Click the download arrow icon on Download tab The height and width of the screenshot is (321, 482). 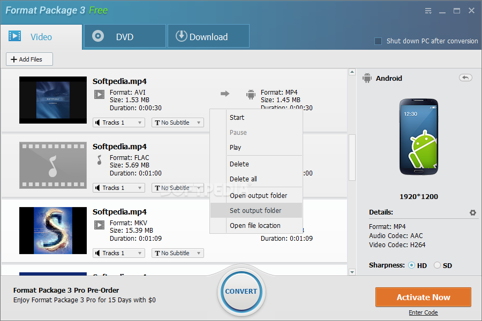(x=182, y=36)
